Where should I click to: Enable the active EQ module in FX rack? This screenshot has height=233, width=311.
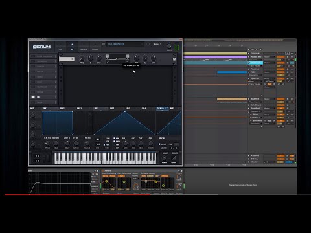click(33, 97)
